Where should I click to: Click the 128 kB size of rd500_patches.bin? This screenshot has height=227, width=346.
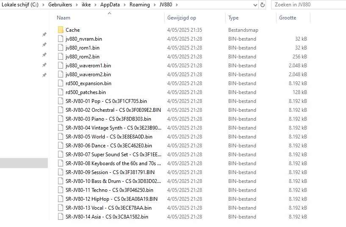[x=300, y=92]
